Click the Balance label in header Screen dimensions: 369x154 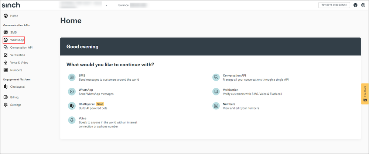[x=124, y=5]
